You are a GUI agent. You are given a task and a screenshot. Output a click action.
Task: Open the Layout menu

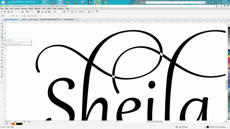pyautogui.click(x=17, y=9)
